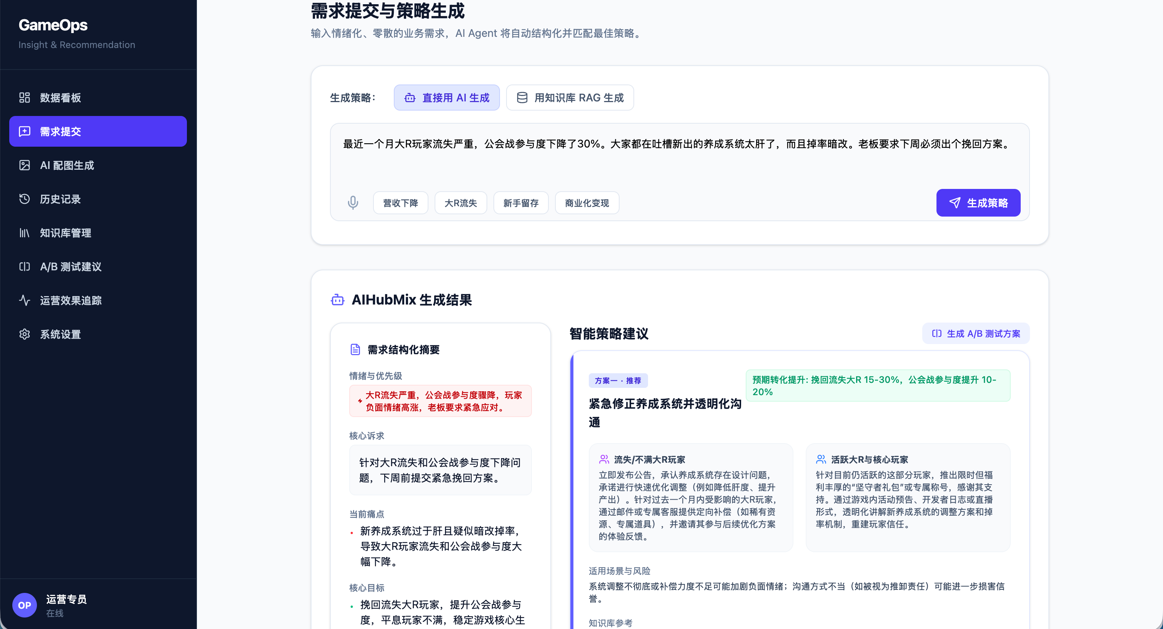Click the users icon beside 流失/不满大R玩家
This screenshot has width=1163, height=629.
point(604,460)
